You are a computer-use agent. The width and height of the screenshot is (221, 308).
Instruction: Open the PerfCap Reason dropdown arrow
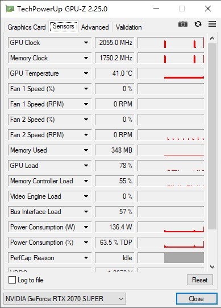[86, 258]
